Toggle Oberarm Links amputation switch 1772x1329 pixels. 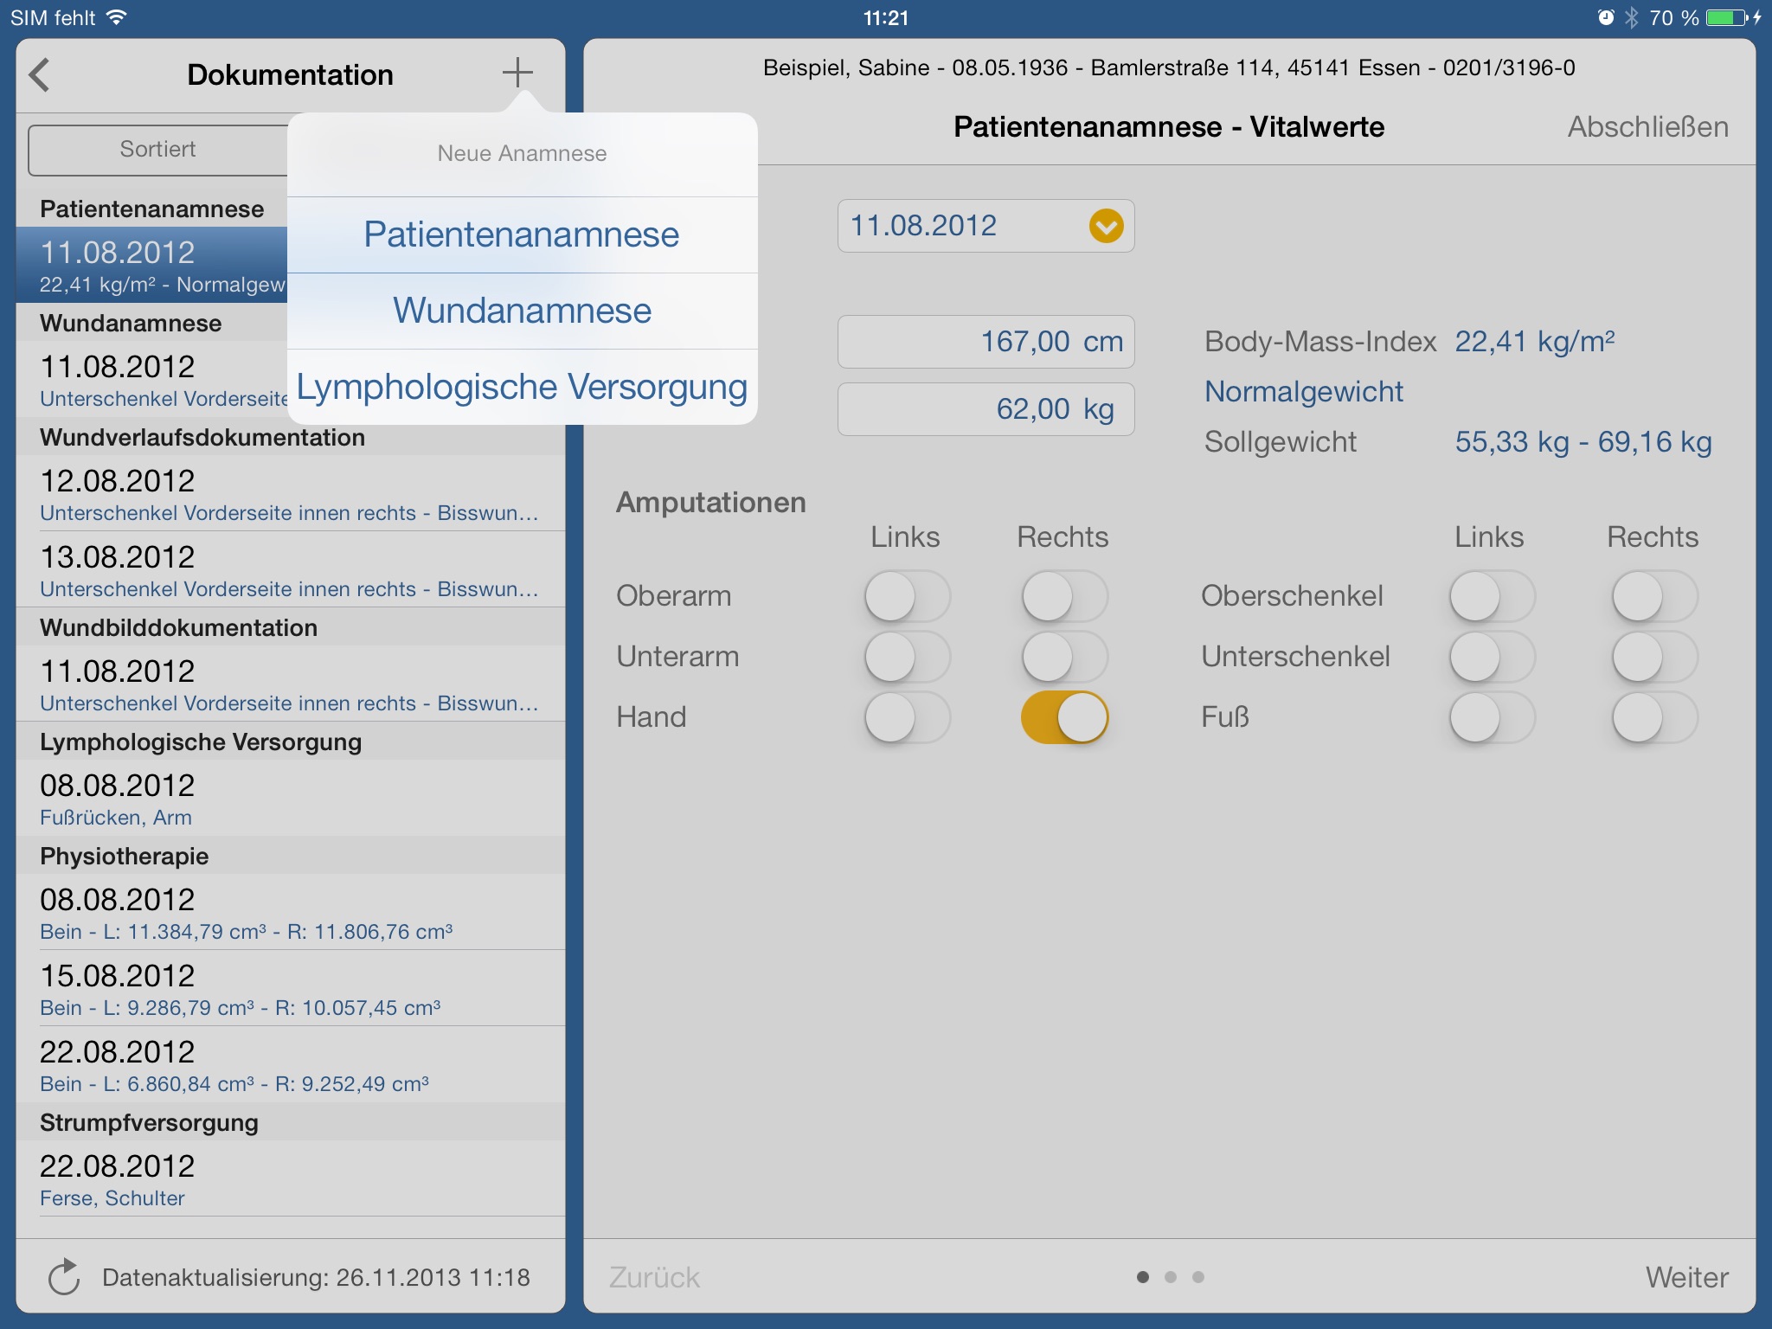click(x=907, y=596)
